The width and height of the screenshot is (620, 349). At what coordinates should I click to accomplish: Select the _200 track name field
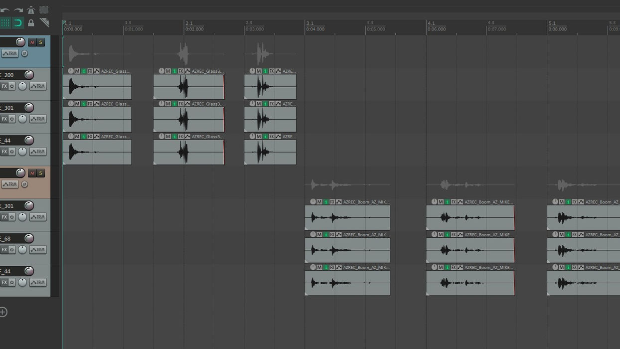click(x=11, y=75)
